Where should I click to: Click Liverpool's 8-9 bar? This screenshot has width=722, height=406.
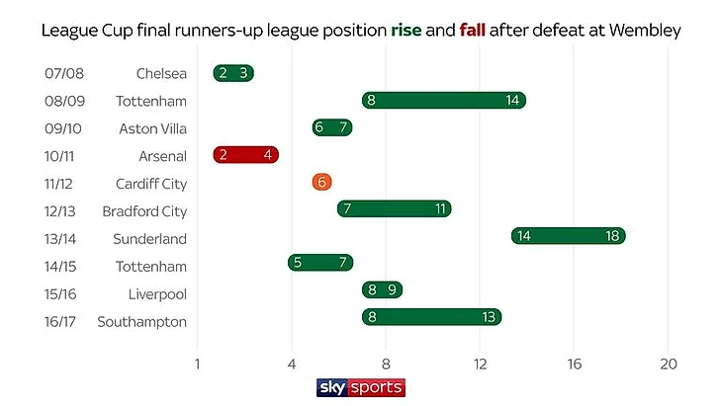click(x=382, y=289)
